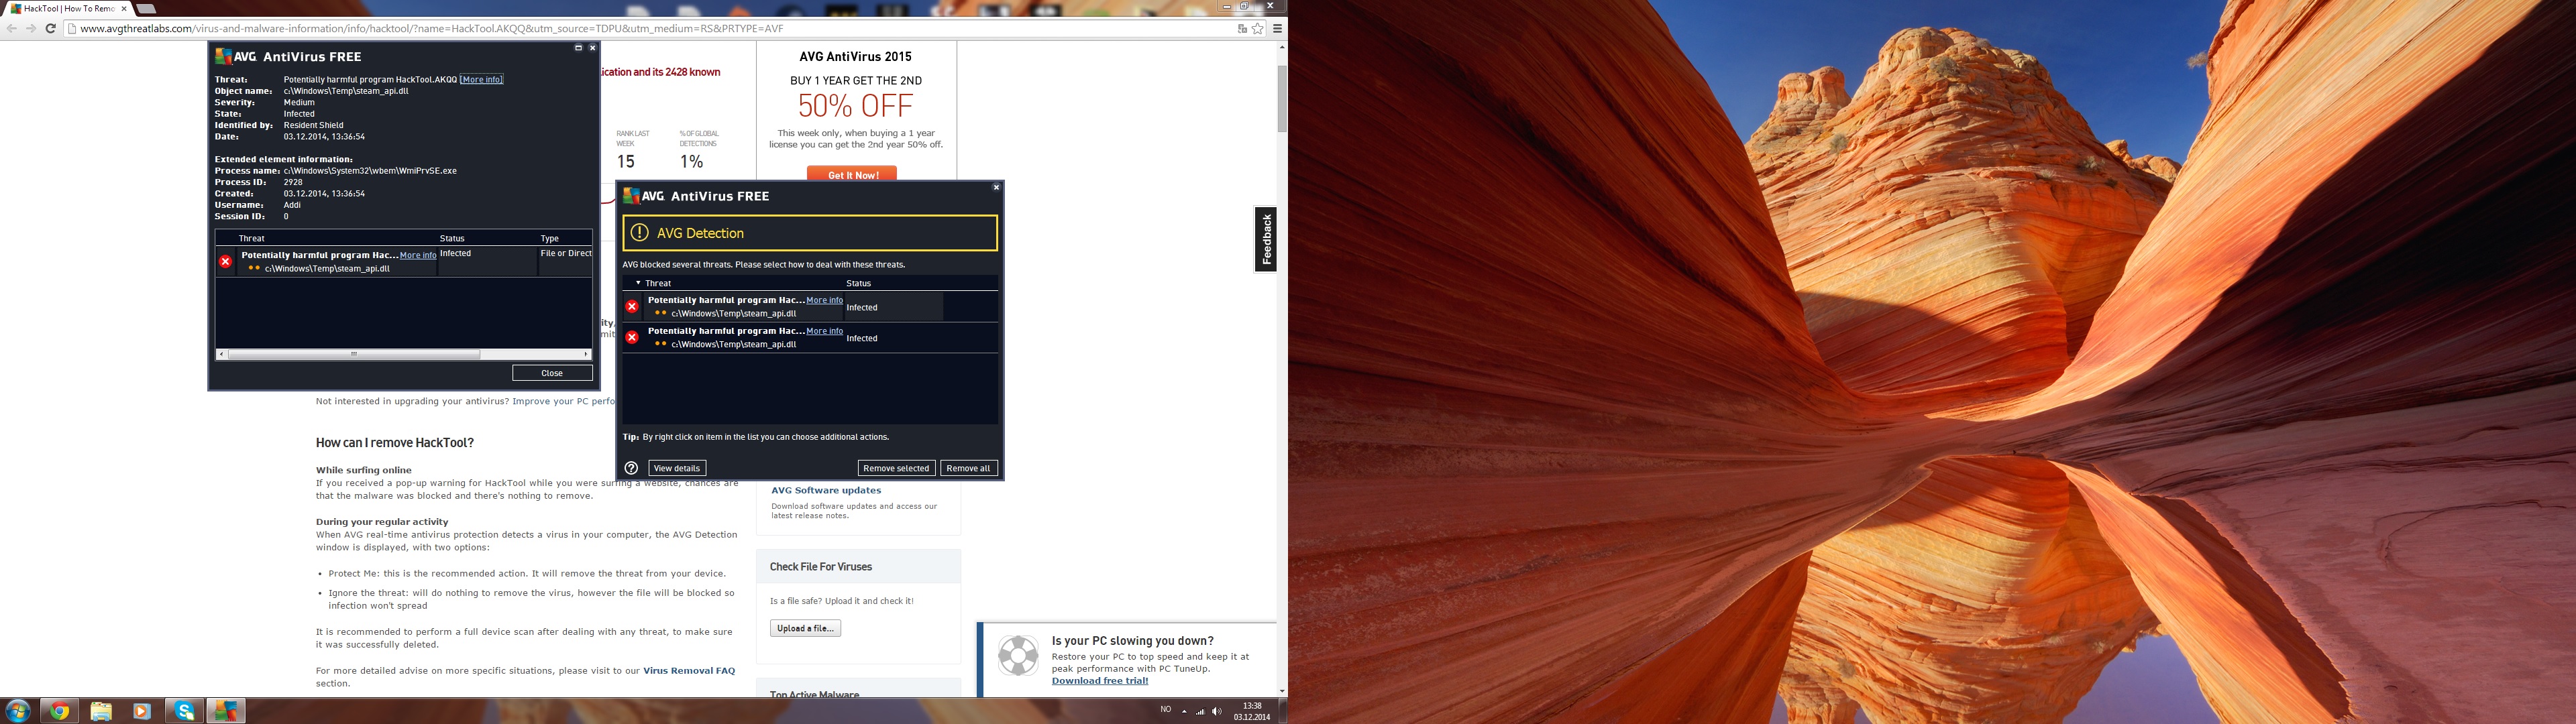This screenshot has height=724, width=2576.
Task: Reload the avgthreatlabs page
Action: pyautogui.click(x=50, y=28)
